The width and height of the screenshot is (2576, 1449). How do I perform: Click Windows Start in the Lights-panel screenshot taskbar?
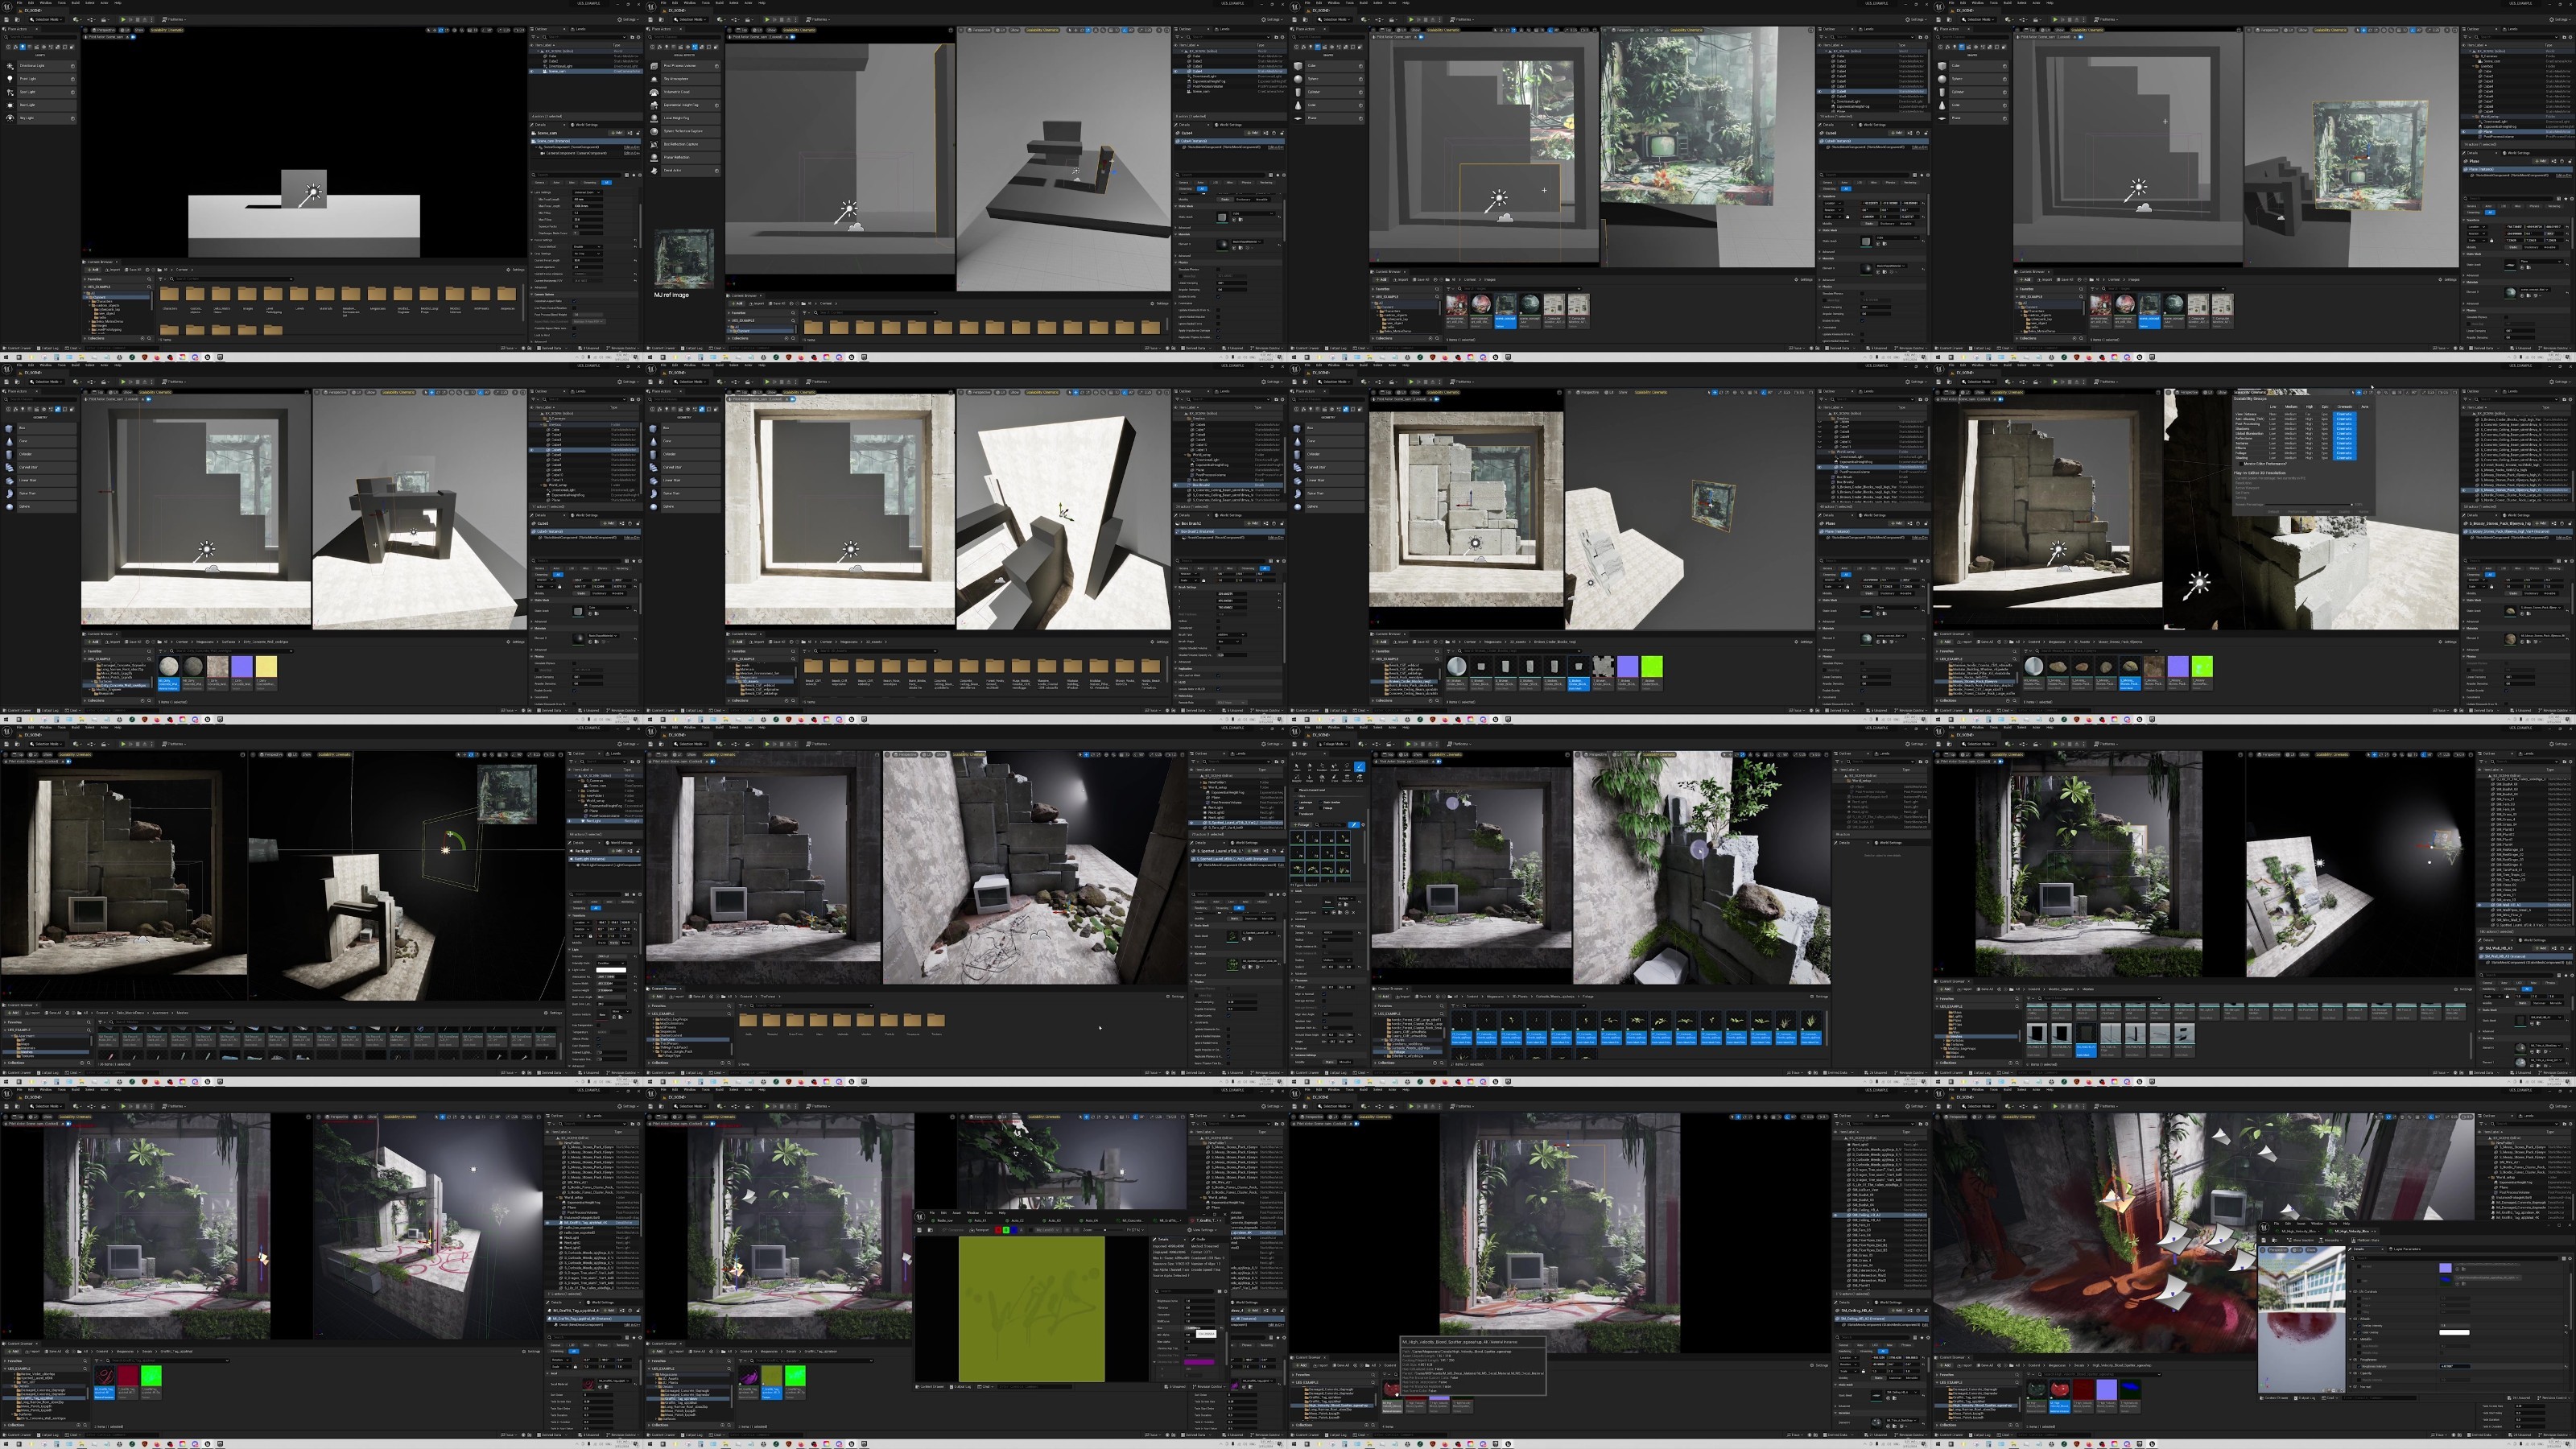[6, 358]
